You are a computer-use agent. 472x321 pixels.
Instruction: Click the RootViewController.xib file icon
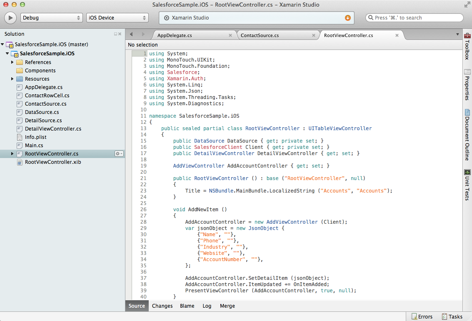click(20, 162)
